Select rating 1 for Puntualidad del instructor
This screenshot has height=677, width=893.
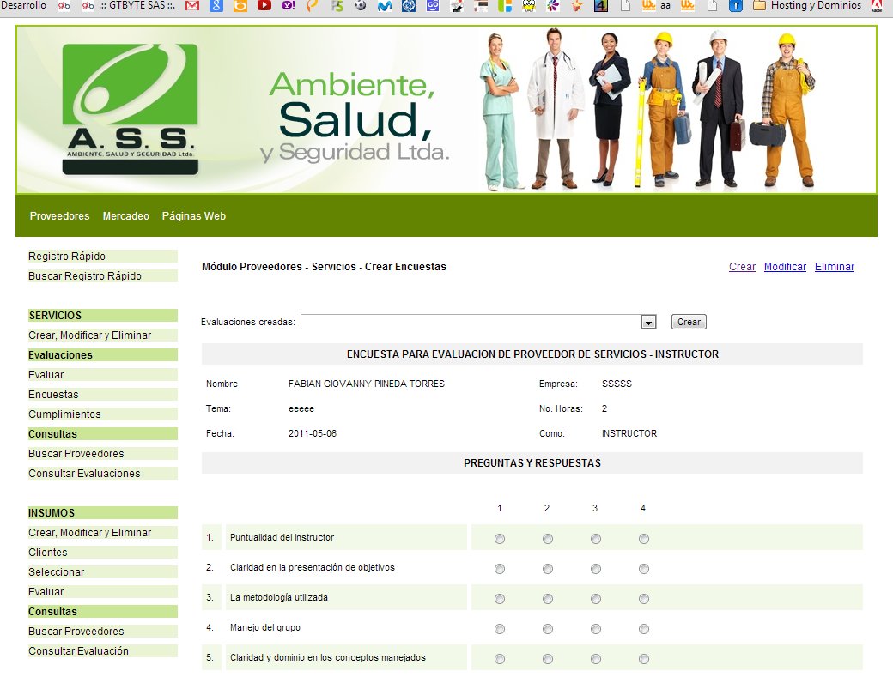tap(500, 539)
